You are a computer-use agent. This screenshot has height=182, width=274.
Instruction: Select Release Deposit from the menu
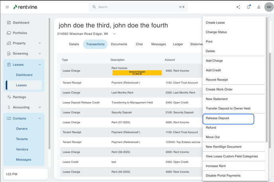[217, 118]
